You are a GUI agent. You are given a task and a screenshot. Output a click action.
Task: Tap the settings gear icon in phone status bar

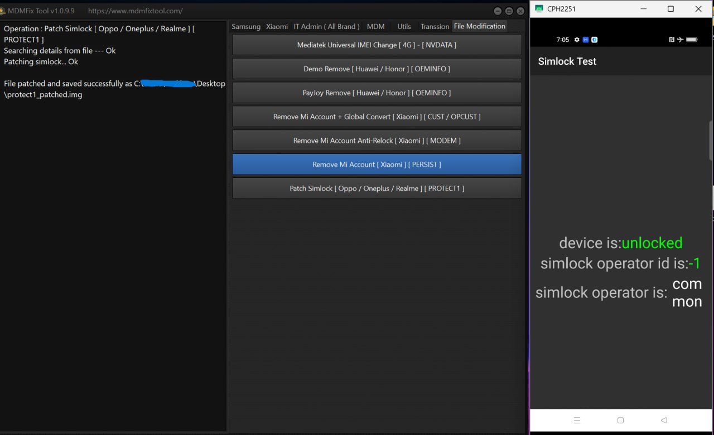click(577, 40)
